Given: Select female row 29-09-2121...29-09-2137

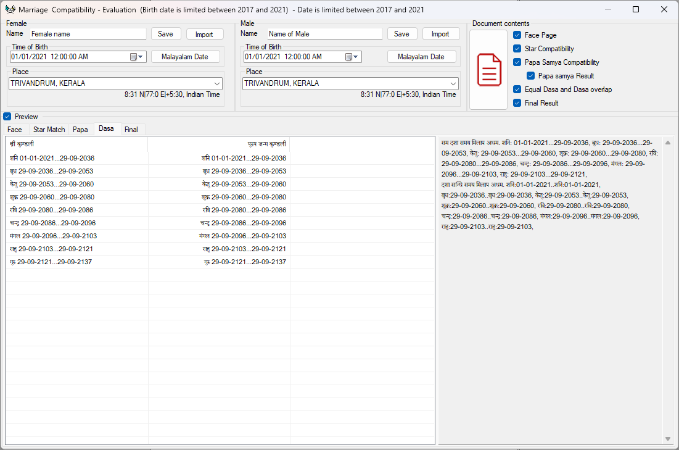Looking at the screenshot, I should click(76, 262).
